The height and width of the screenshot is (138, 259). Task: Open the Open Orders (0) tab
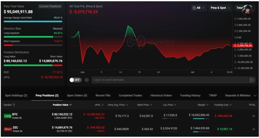click(x=77, y=96)
